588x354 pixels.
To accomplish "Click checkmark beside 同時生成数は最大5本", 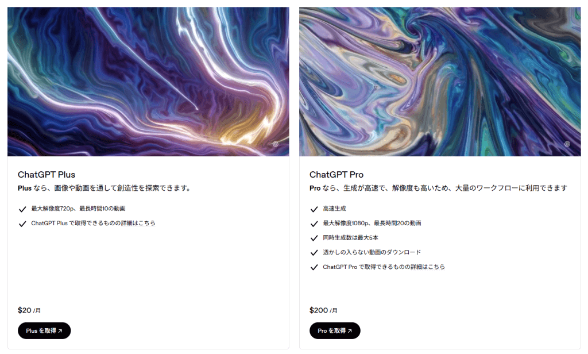I will point(314,238).
